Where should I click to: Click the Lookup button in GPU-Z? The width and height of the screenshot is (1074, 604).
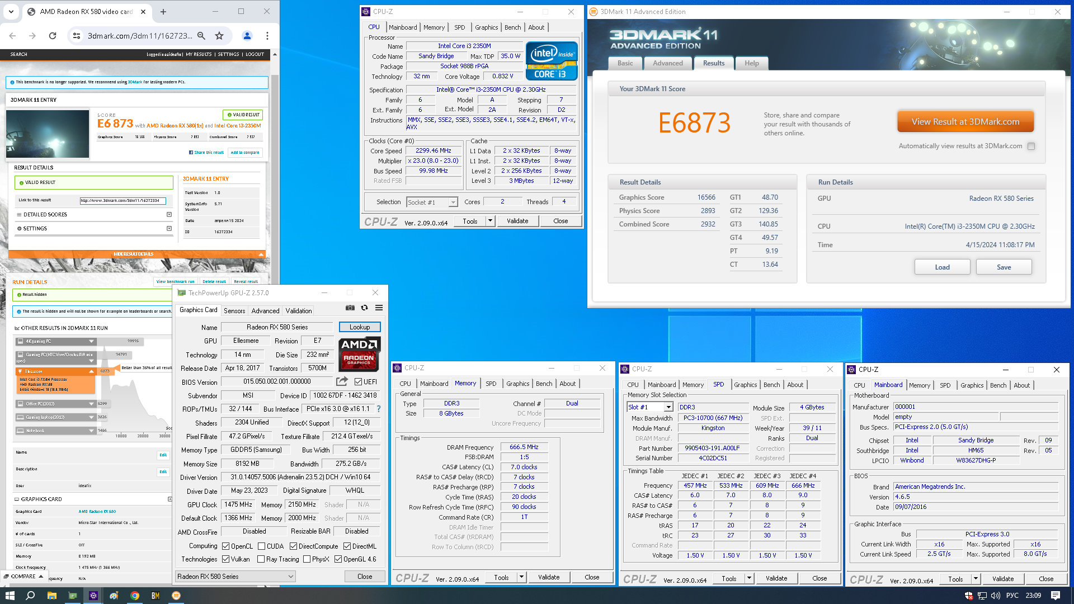tap(360, 327)
